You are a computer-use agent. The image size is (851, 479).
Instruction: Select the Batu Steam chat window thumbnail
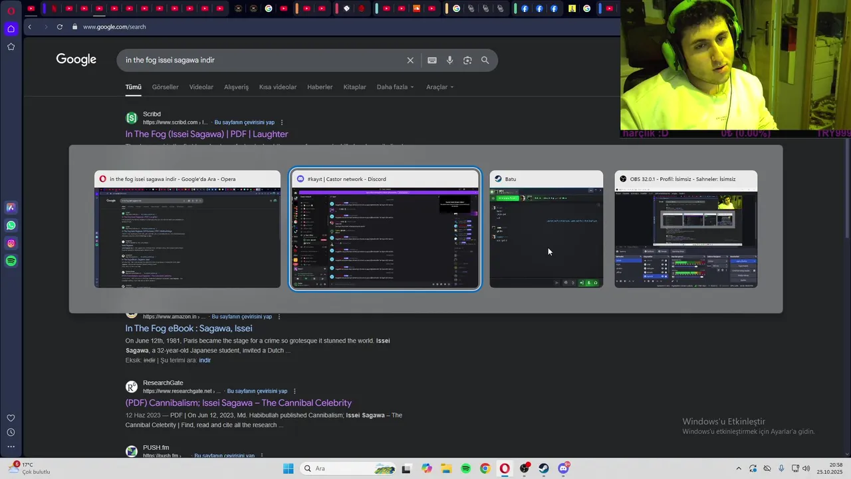pyautogui.click(x=547, y=230)
